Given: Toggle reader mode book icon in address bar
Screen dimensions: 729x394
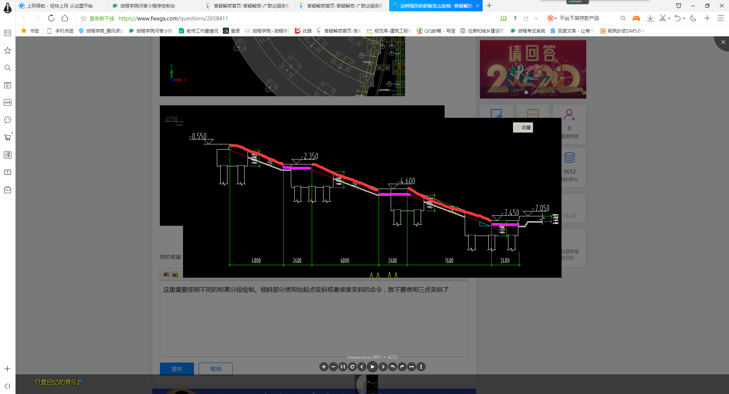Looking at the screenshot, I should click(503, 18).
